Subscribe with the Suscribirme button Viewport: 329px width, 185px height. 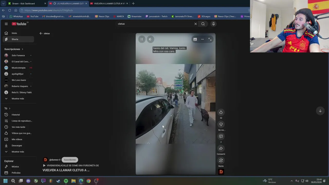click(x=70, y=160)
